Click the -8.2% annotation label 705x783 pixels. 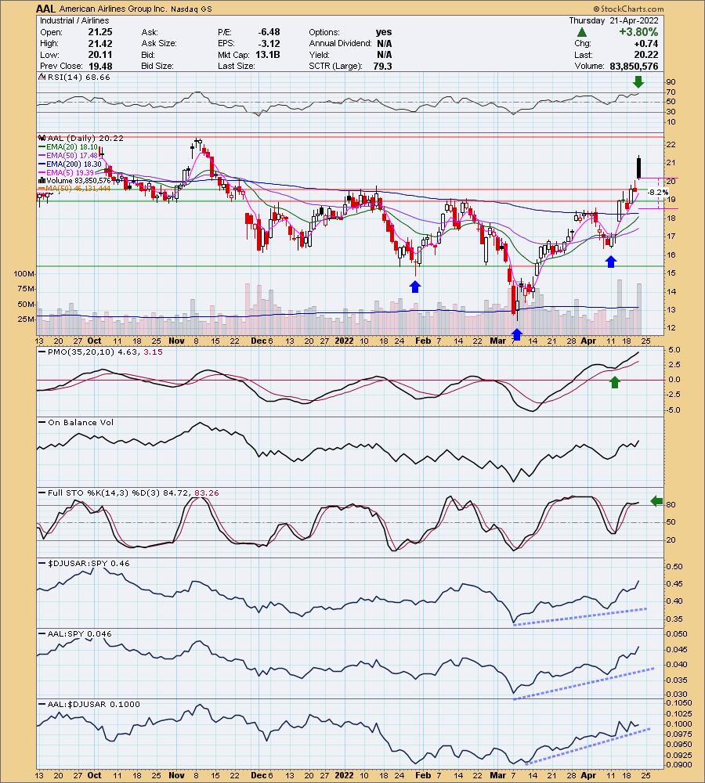[x=657, y=193]
